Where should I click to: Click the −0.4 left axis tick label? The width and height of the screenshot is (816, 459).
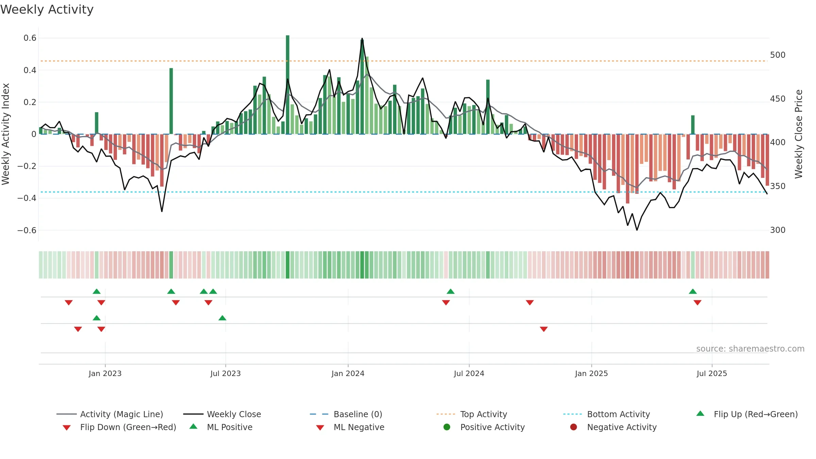(27, 198)
